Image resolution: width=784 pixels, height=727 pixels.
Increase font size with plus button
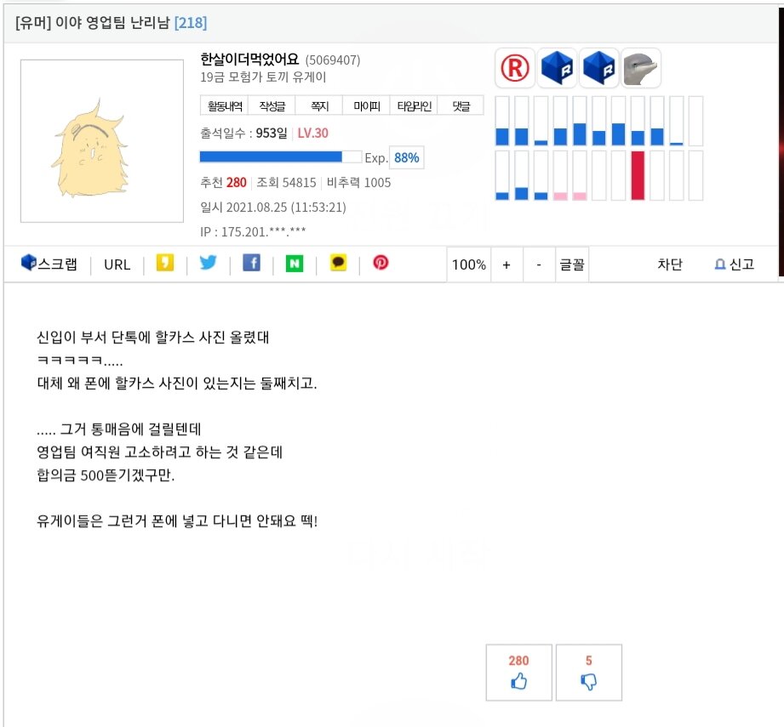[x=506, y=264]
